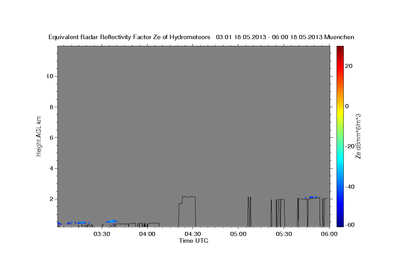
Task: Click the height tick label 8
Action: click(x=52, y=107)
